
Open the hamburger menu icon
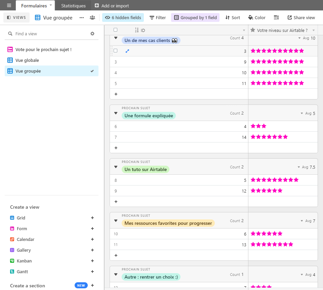coord(9,5)
